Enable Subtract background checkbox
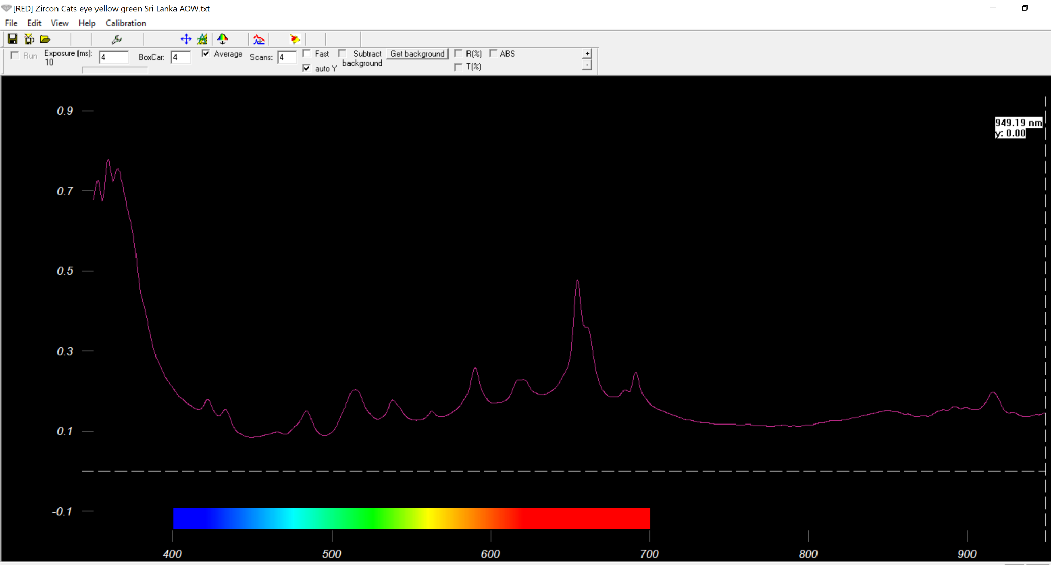This screenshot has width=1051, height=565. 342,53
